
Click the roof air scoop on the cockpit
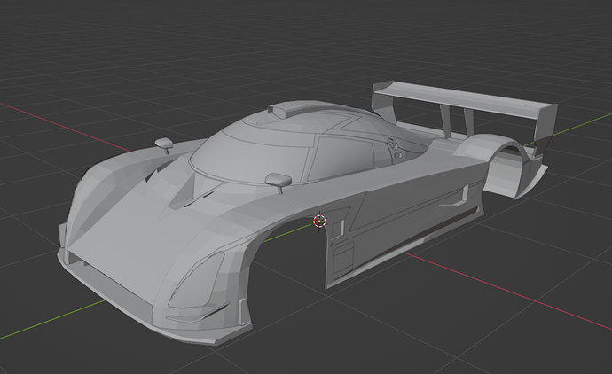pyautogui.click(x=282, y=111)
